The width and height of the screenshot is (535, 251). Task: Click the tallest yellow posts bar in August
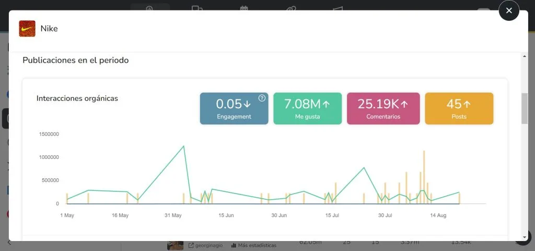(424, 177)
